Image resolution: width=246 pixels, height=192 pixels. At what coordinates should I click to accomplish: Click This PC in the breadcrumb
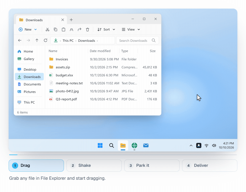(x=68, y=41)
